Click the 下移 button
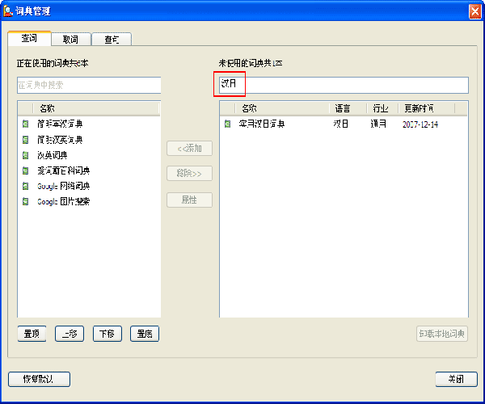This screenshot has width=485, height=404. click(108, 334)
